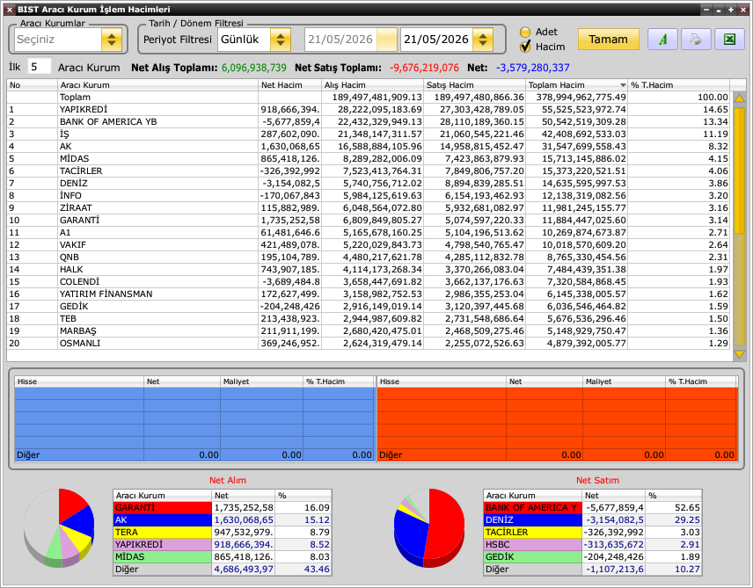Click the Toplam summary row
Image resolution: width=753 pixels, height=588 pixels.
coord(369,98)
